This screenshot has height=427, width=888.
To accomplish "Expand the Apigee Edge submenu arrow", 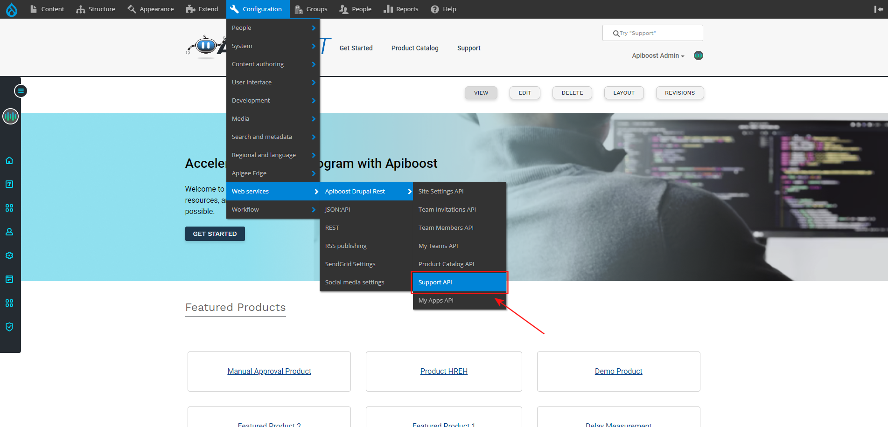I will click(x=314, y=173).
